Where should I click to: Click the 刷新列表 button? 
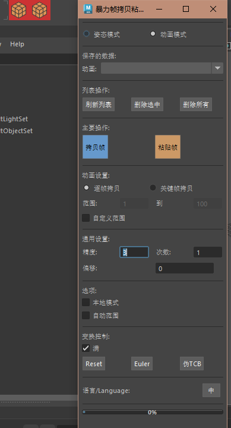[99, 104]
